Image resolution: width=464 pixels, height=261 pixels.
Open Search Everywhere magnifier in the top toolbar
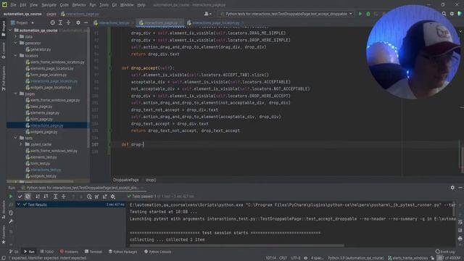pyautogui.click(x=444, y=14)
